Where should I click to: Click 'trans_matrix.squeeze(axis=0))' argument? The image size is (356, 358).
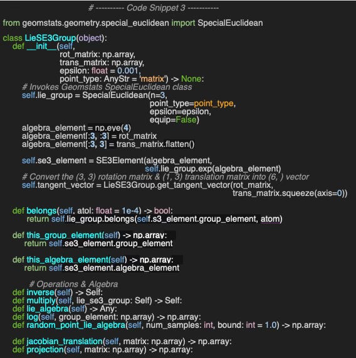[x=290, y=193]
